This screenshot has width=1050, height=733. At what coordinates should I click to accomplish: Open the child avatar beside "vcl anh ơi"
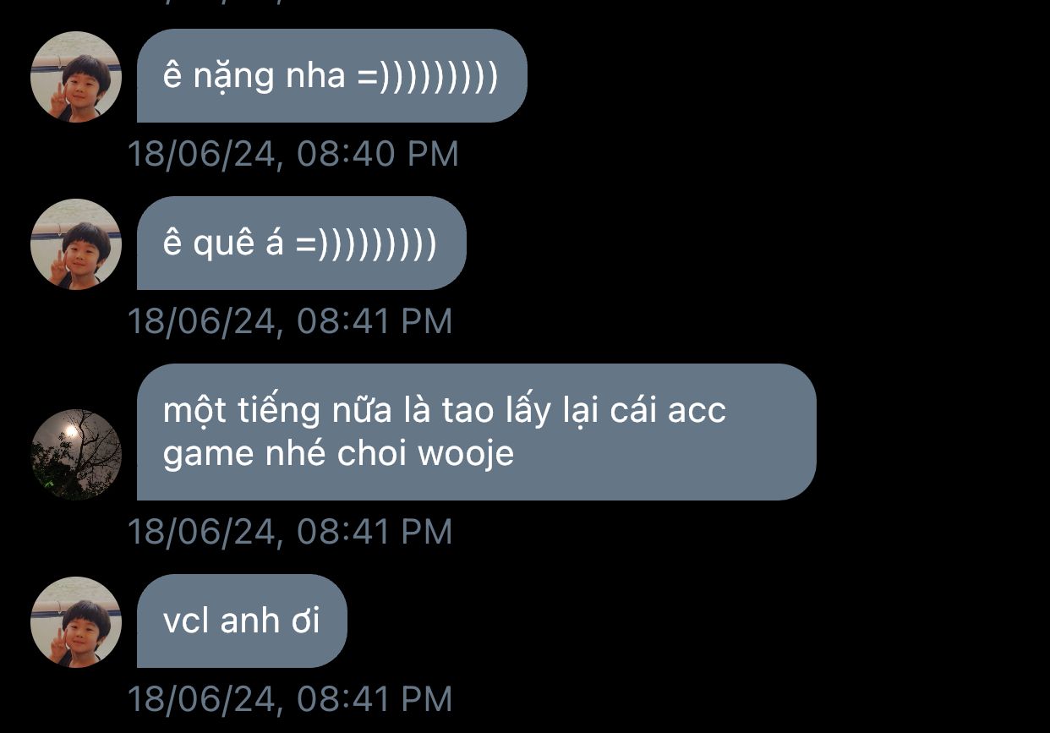[76, 622]
